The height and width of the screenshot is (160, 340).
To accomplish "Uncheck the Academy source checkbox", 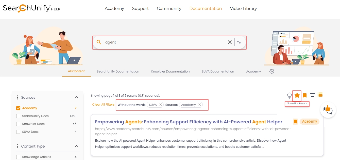I will pyautogui.click(x=18, y=108).
